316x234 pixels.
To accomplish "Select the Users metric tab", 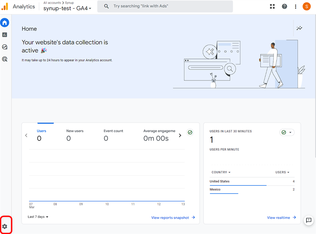I will 41,135.
